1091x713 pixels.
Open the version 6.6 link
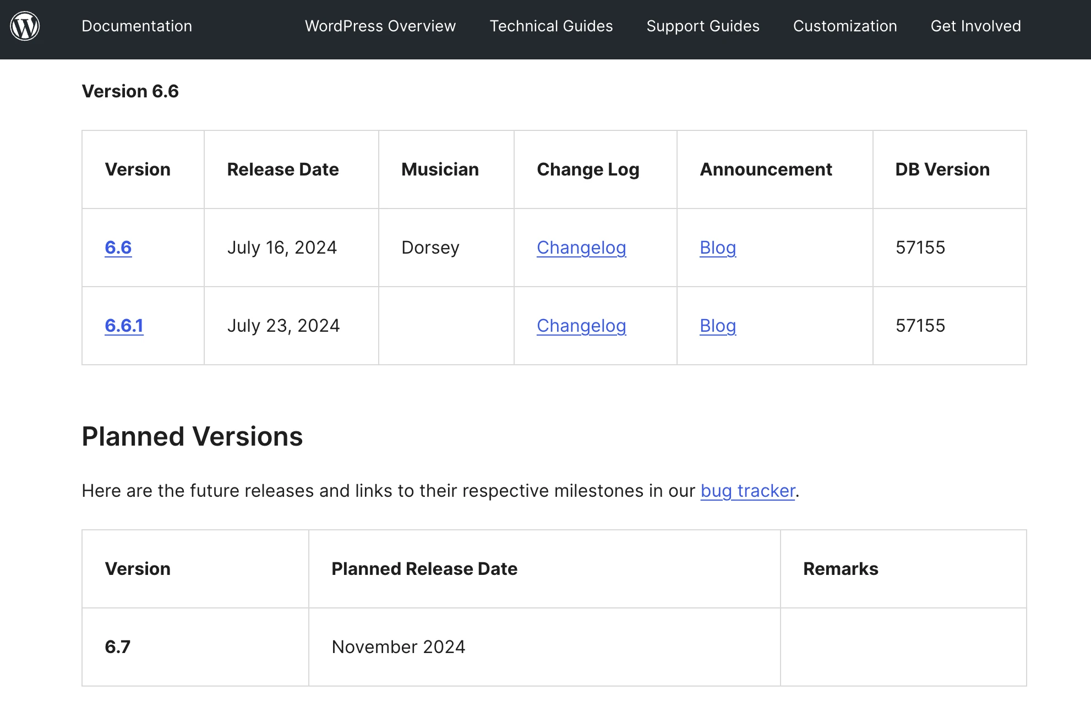(118, 248)
